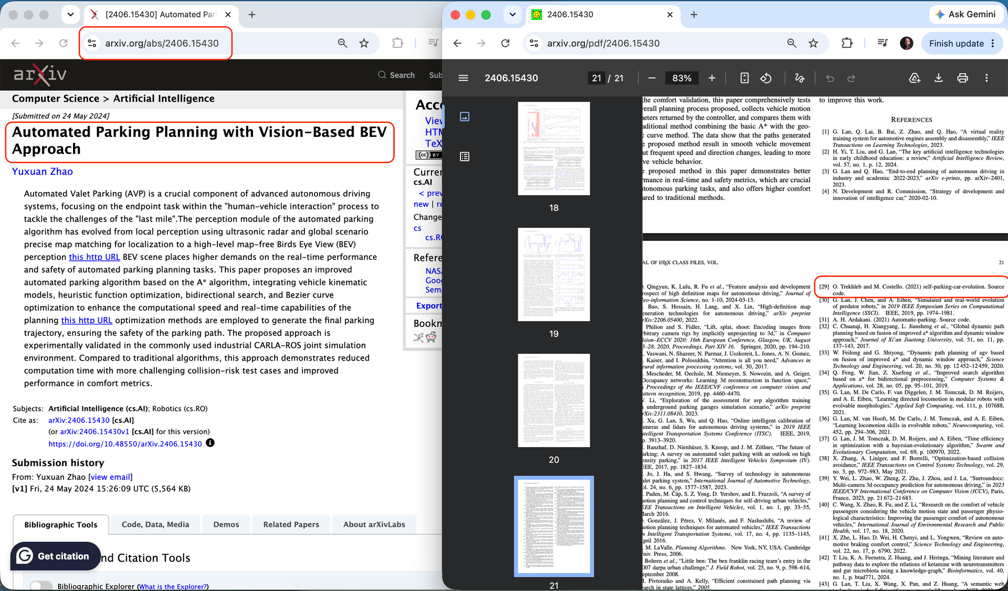Switch to the Related Papers tab
This screenshot has width=1008, height=591.
[291, 524]
